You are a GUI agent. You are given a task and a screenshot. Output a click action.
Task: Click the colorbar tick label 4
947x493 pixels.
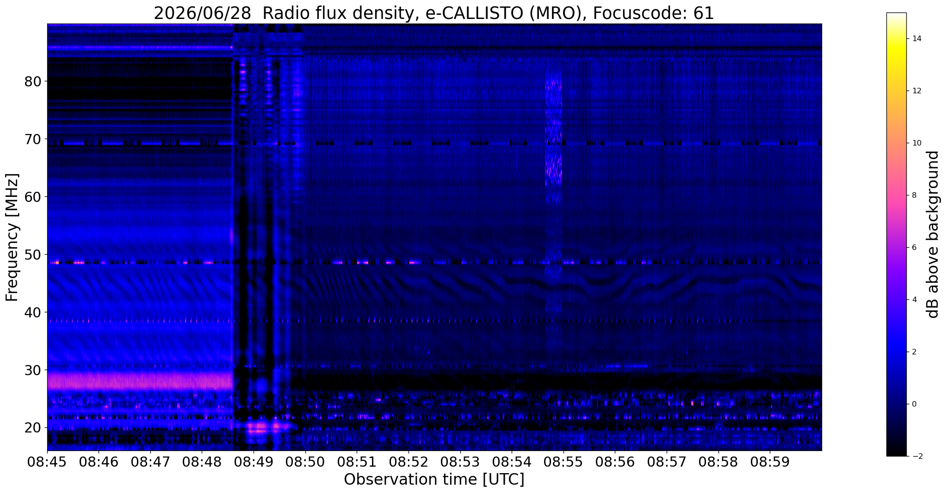tap(913, 300)
